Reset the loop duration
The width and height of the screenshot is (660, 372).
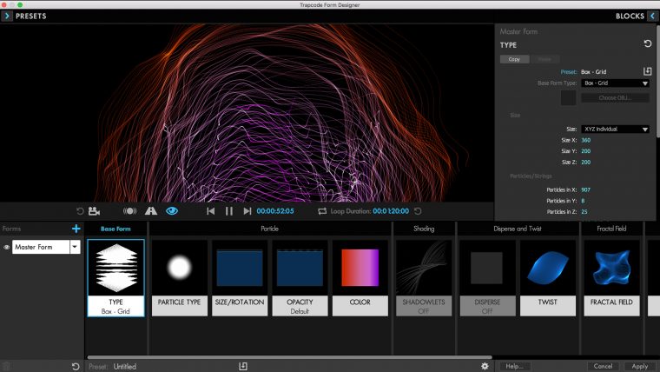418,210
